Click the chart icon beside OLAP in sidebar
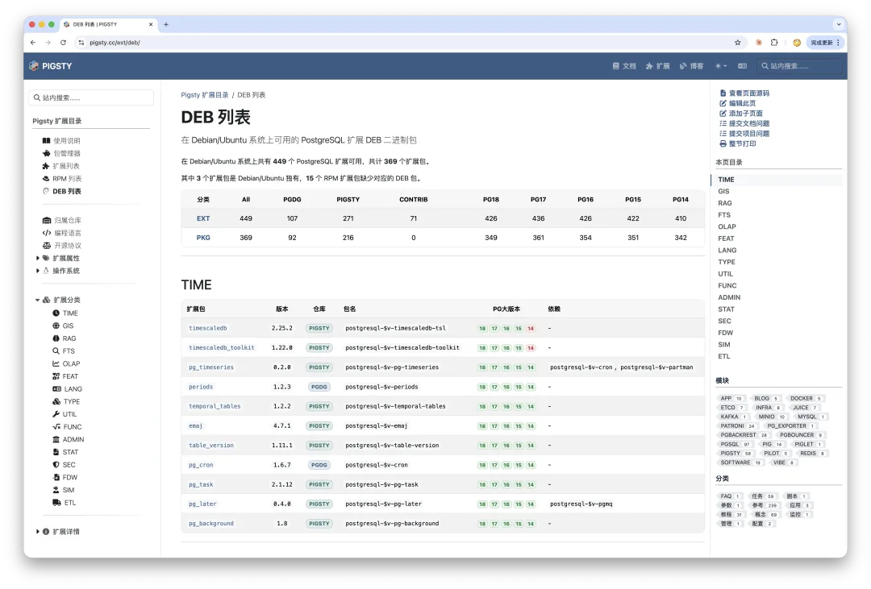Screen dimensions: 871x589 point(56,364)
